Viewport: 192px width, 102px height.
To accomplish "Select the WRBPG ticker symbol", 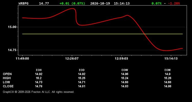I will (x=24, y=3).
